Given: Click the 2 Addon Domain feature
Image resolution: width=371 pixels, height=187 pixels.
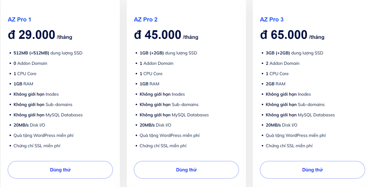Looking at the screenshot, I should click(x=282, y=63).
